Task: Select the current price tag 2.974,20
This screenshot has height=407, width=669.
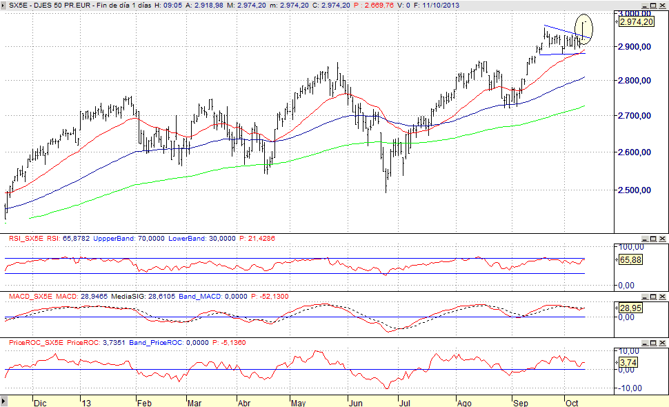Action: tap(636, 22)
